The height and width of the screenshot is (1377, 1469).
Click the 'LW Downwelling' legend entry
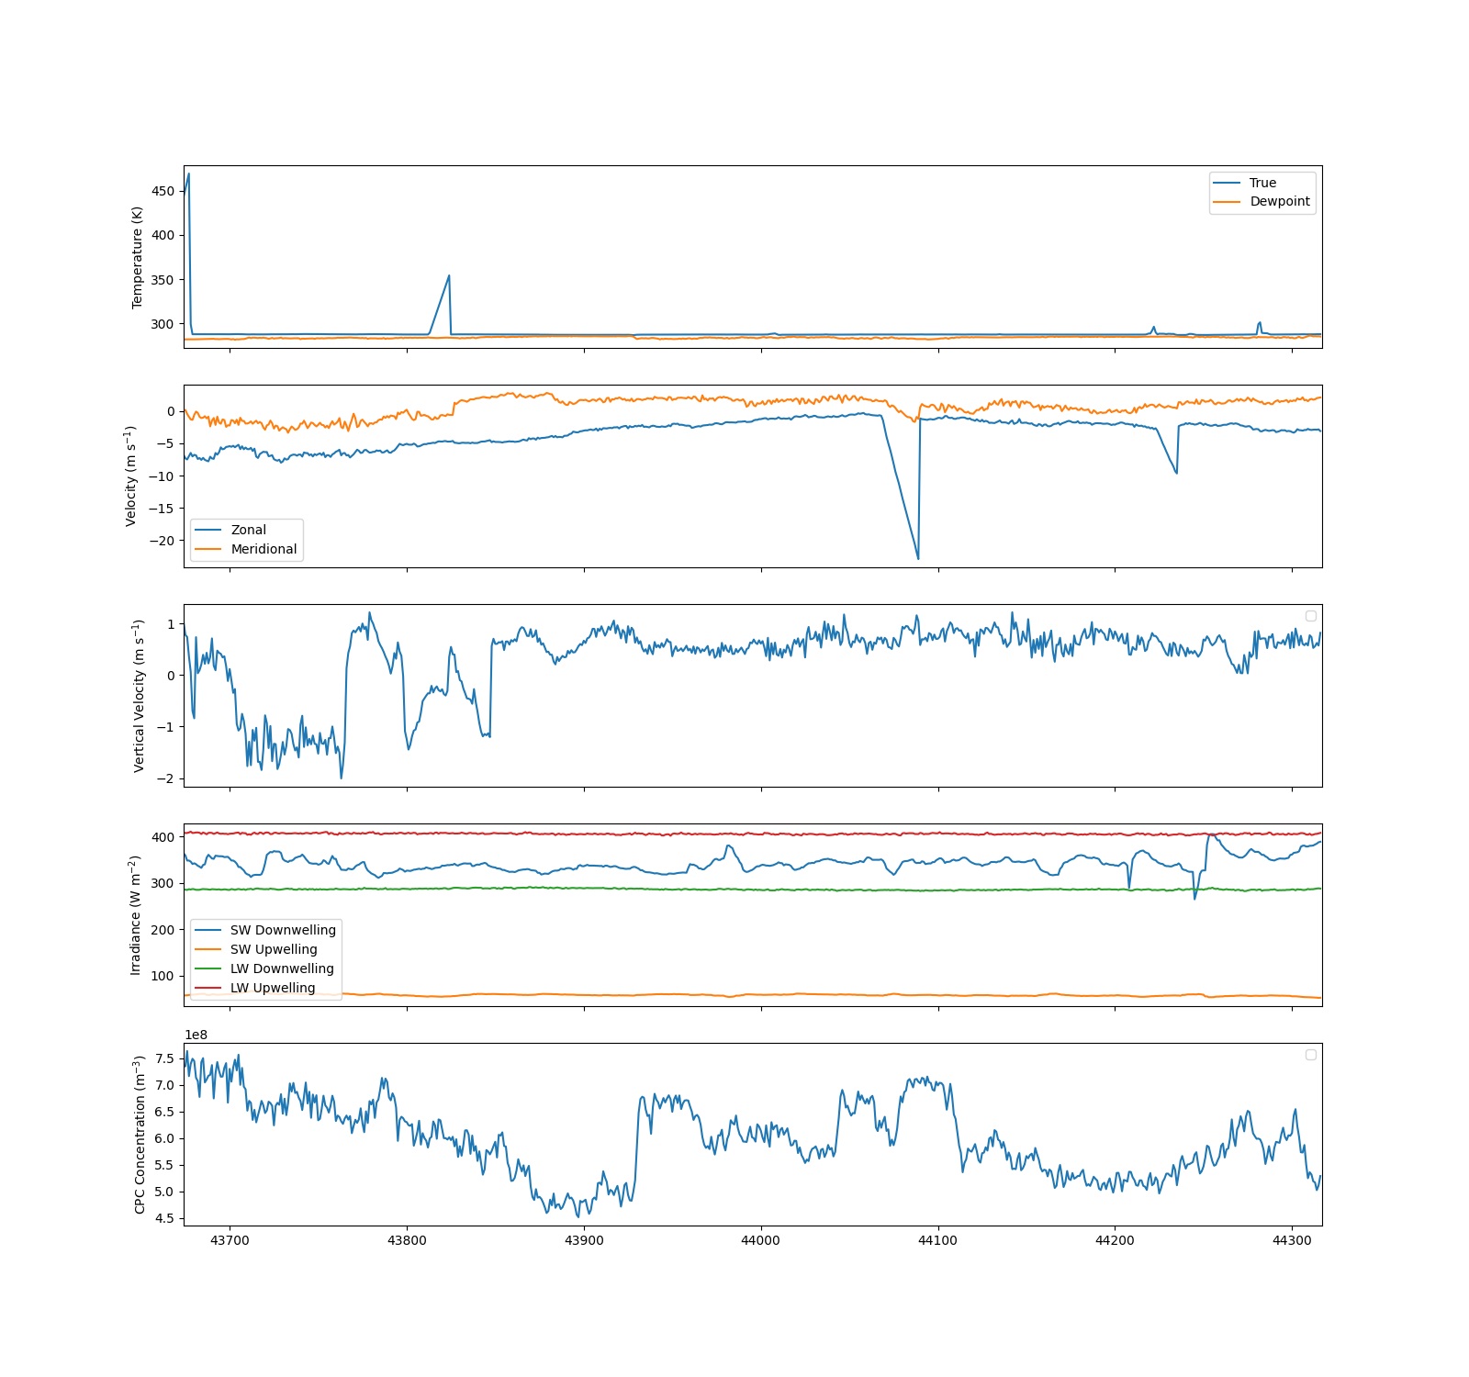(282, 968)
